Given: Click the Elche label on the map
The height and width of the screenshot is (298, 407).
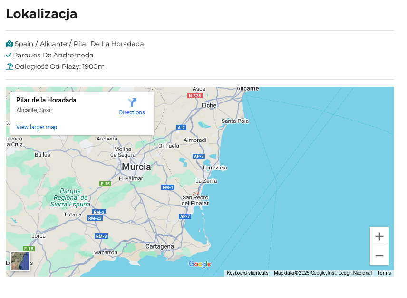Looking at the screenshot, I should click(x=209, y=105).
